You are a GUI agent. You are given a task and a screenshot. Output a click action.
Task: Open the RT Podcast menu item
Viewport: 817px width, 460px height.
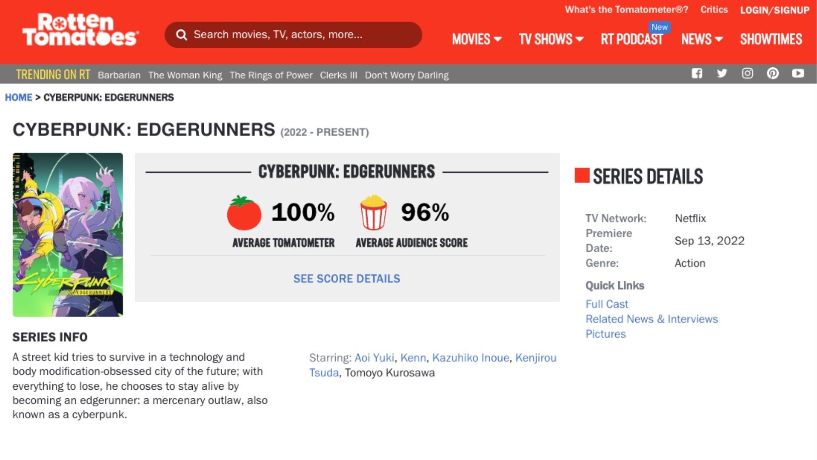point(632,39)
